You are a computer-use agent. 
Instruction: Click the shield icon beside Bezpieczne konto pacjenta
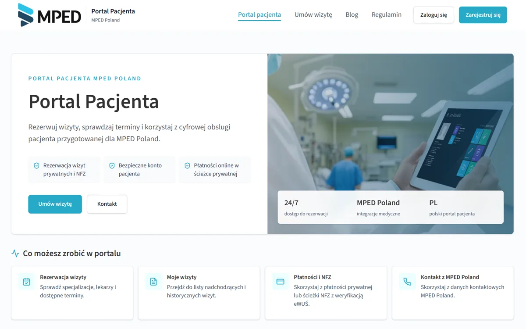pos(112,165)
